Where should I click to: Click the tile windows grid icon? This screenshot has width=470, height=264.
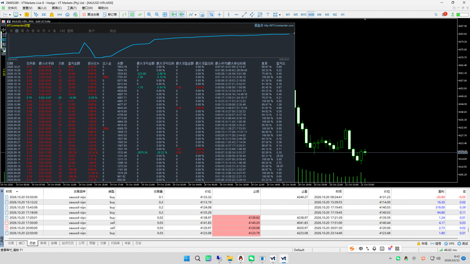[165, 14]
